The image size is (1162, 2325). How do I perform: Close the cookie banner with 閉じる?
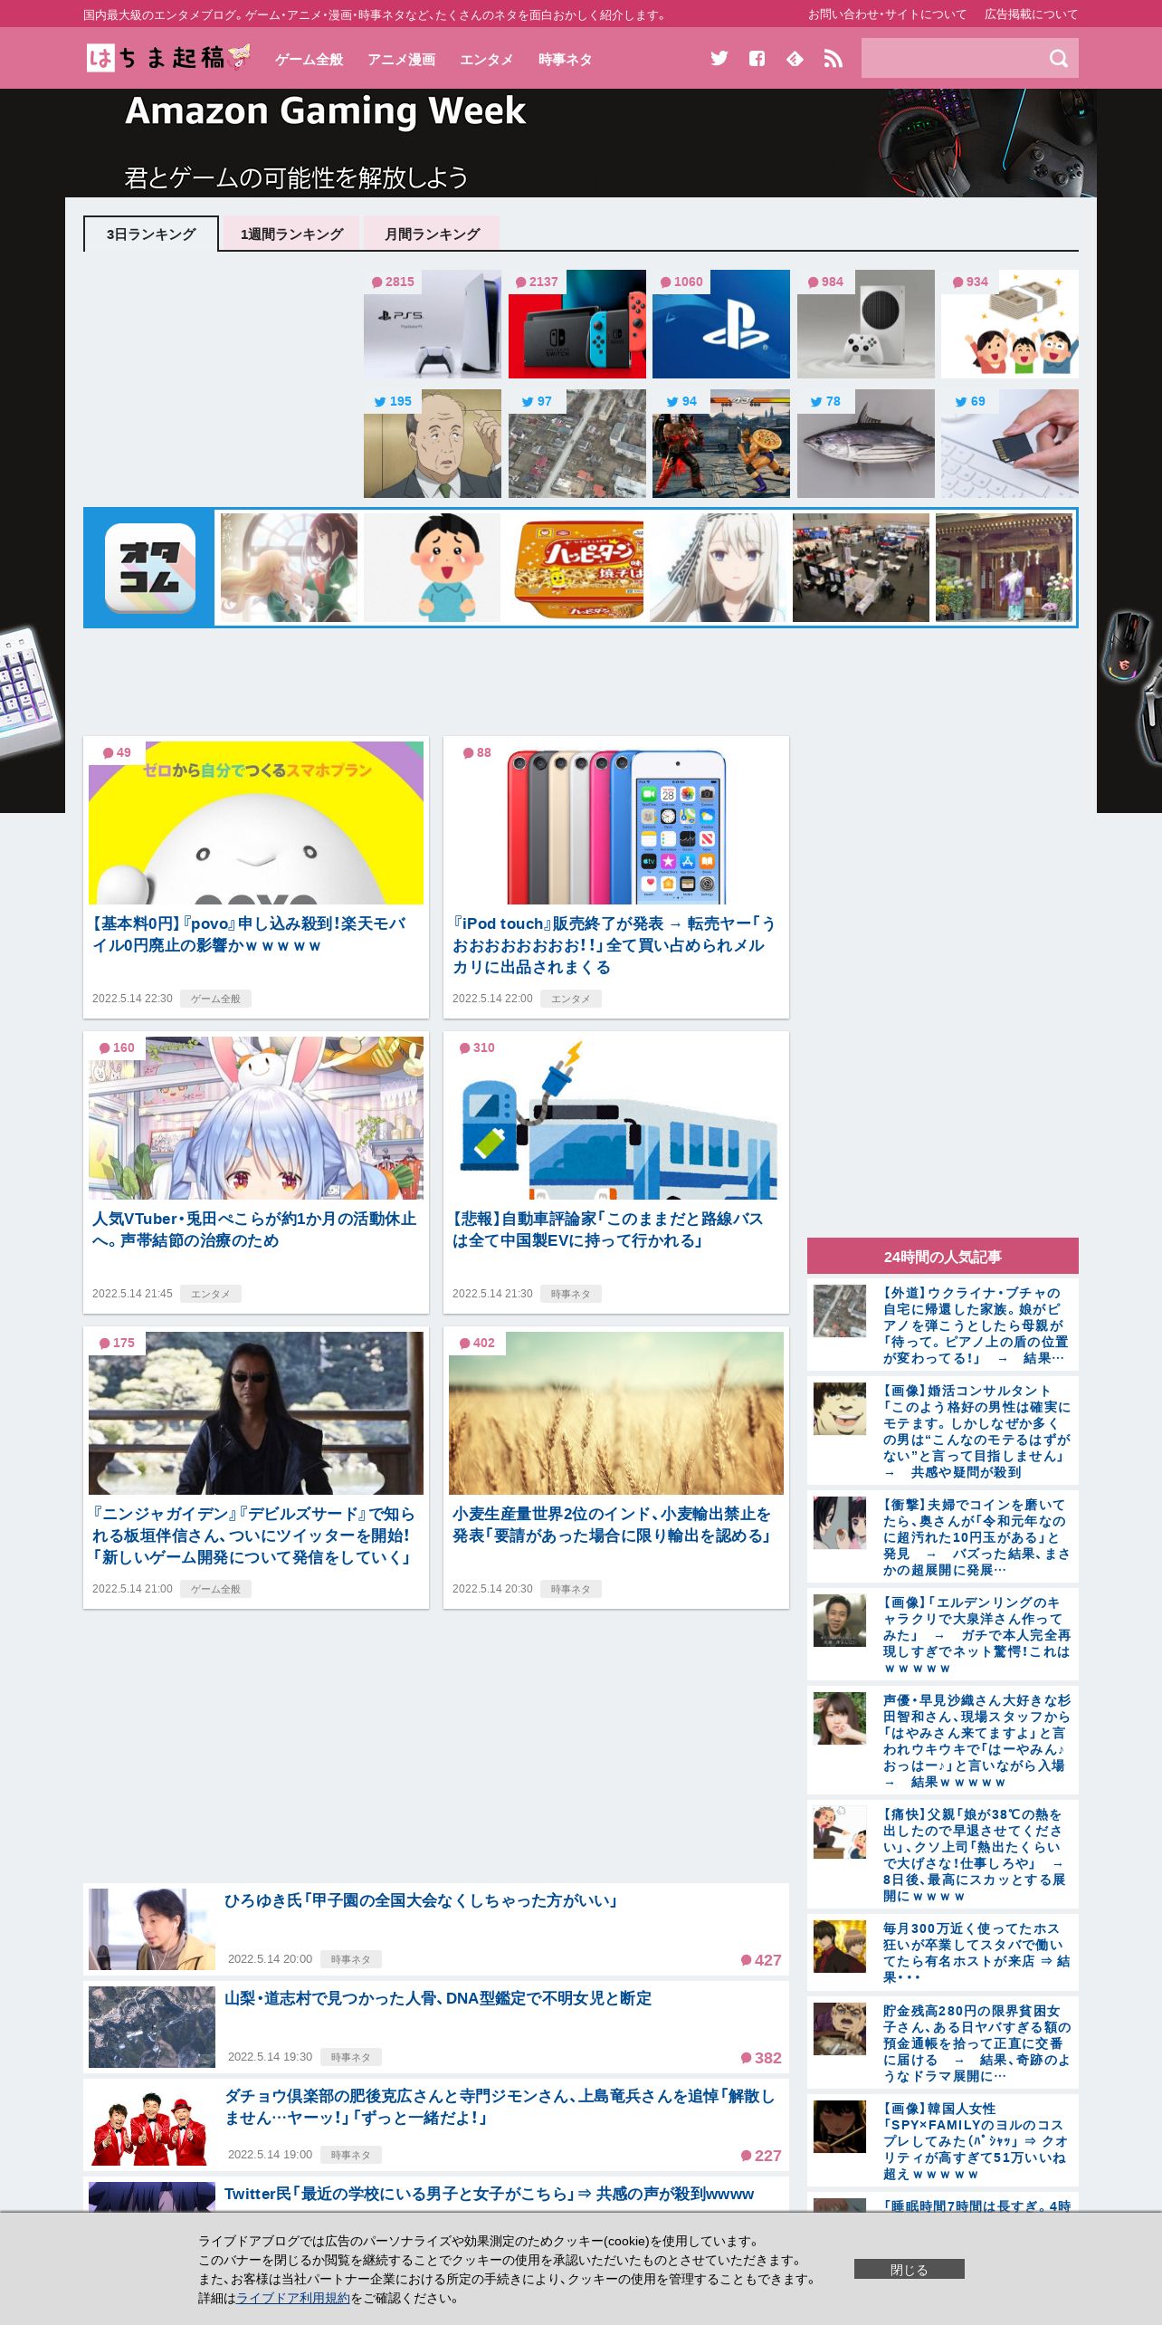click(x=909, y=2269)
